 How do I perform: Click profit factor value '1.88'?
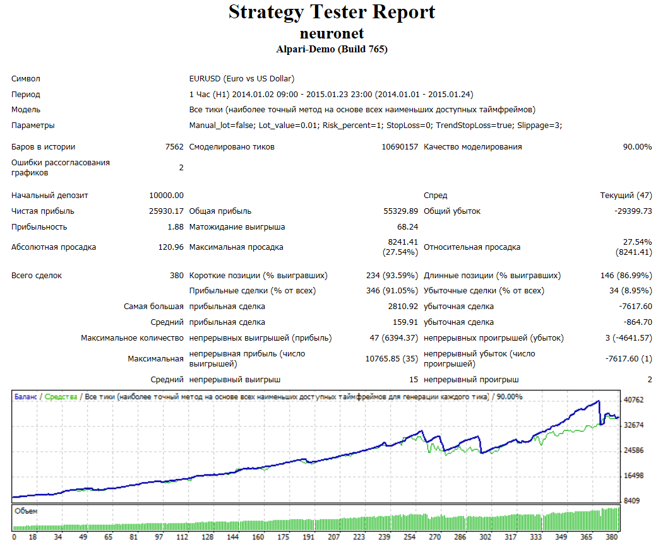(x=176, y=227)
